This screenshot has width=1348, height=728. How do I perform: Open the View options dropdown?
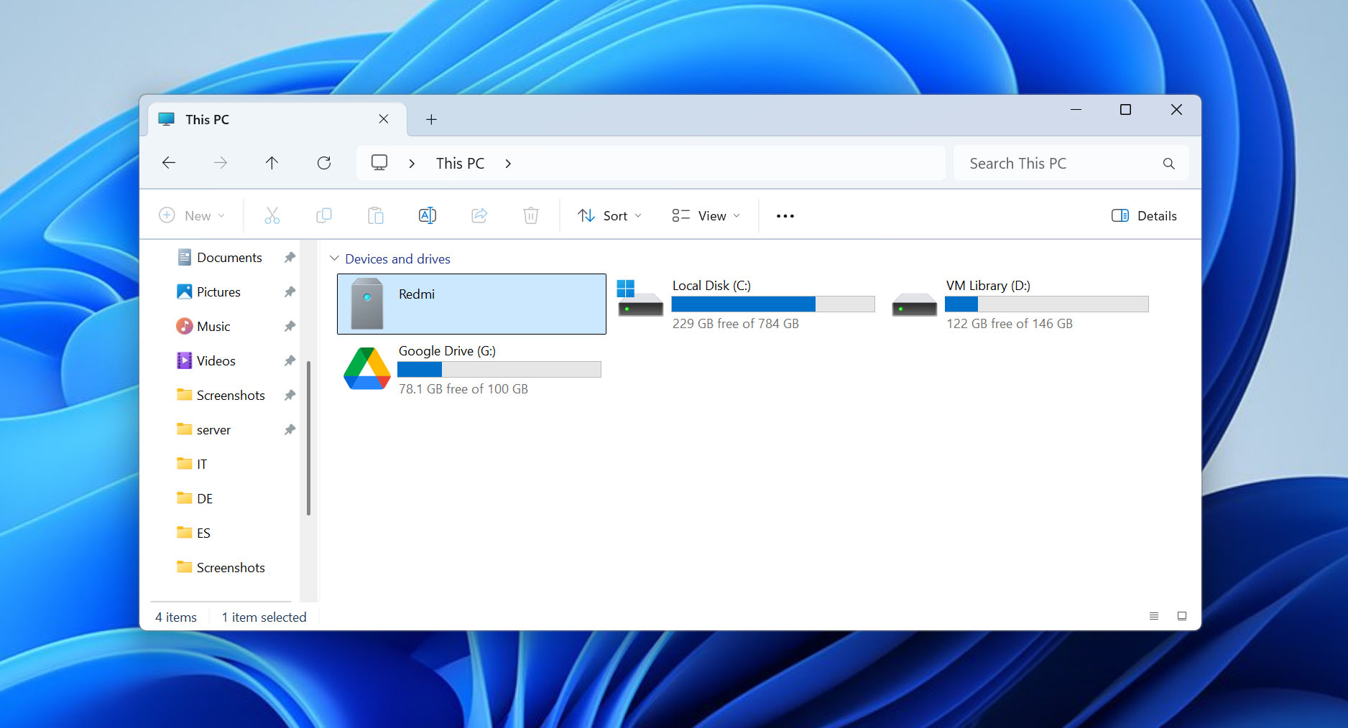click(706, 215)
